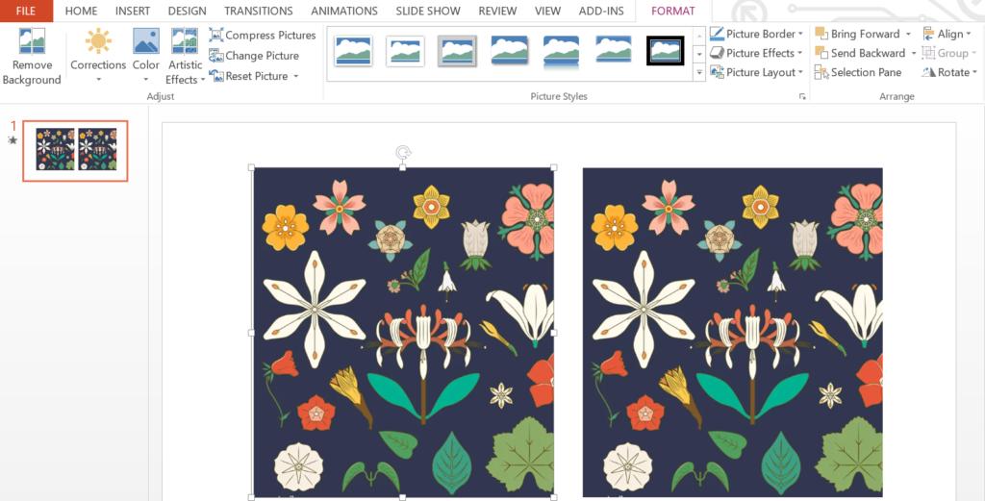Click the Selection Pane icon
This screenshot has width=985, height=501.
pos(821,73)
